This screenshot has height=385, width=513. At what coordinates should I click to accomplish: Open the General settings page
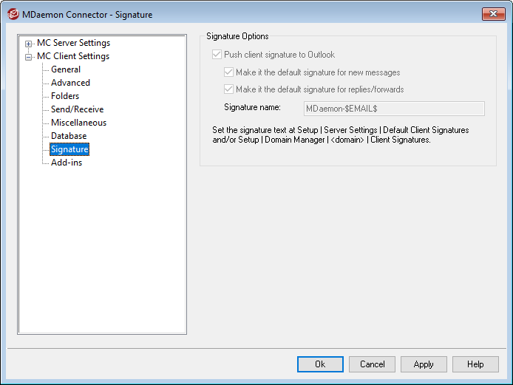(x=66, y=69)
